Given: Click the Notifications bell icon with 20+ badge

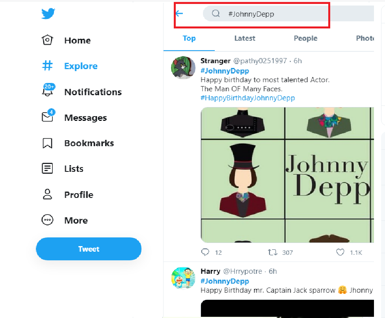Looking at the screenshot, I should pos(48,90).
